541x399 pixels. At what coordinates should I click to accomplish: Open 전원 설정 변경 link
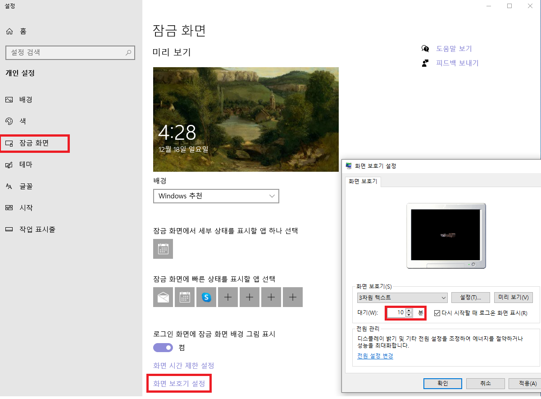pyautogui.click(x=375, y=356)
